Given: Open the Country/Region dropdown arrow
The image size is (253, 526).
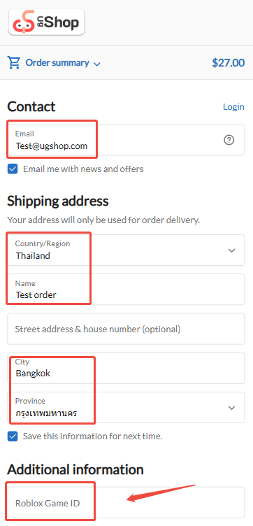Looking at the screenshot, I should 231,250.
